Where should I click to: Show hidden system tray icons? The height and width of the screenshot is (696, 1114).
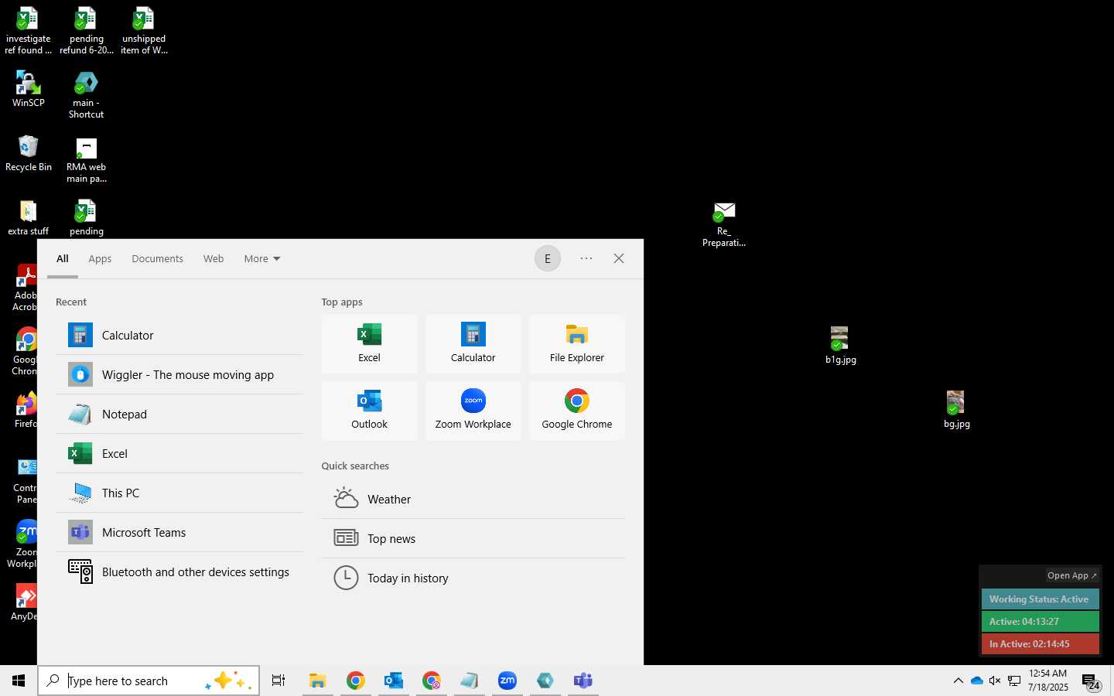coord(959,681)
